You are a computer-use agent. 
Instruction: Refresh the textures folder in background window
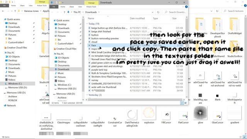[217, 11]
